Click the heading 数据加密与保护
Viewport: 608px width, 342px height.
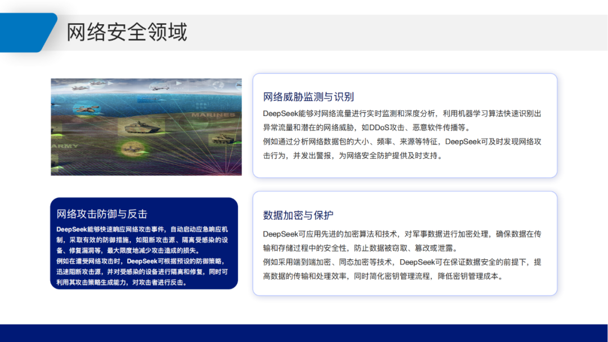tap(298, 215)
